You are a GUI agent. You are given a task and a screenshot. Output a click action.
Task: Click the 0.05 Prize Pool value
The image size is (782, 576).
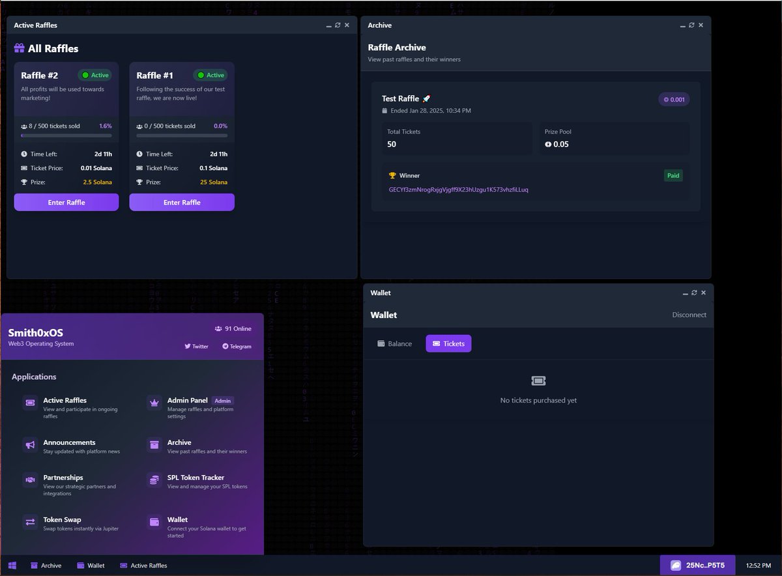(557, 144)
